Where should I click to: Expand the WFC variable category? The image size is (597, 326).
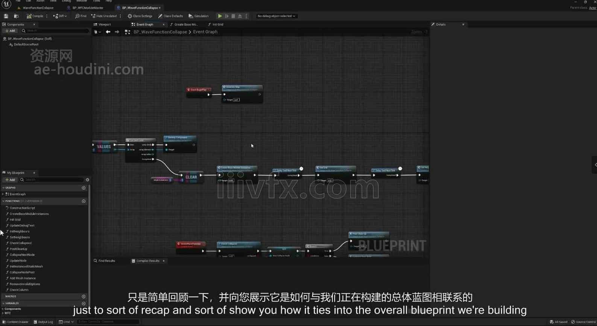pos(3,313)
